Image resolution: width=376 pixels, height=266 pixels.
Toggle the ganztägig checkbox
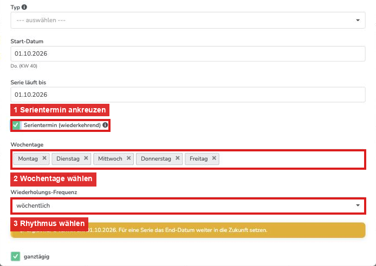pos(16,256)
